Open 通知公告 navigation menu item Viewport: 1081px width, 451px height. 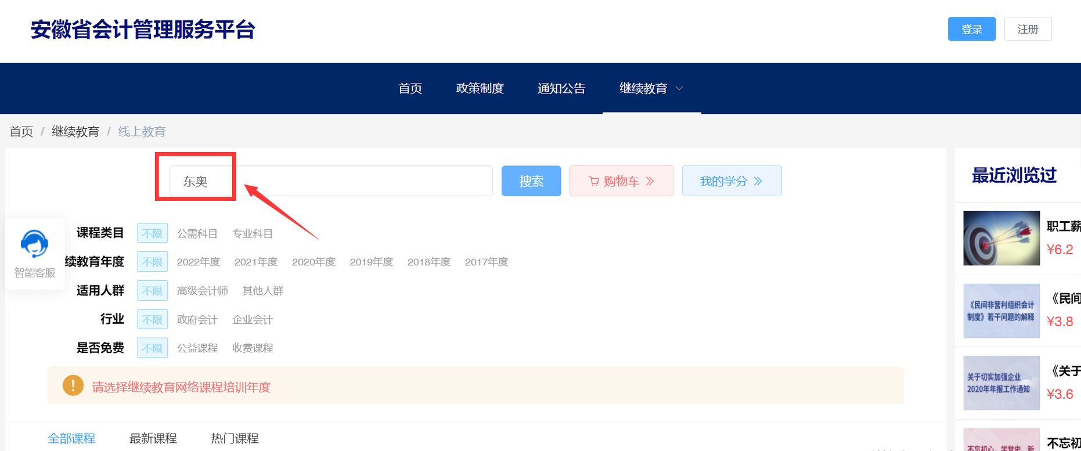[x=561, y=88]
